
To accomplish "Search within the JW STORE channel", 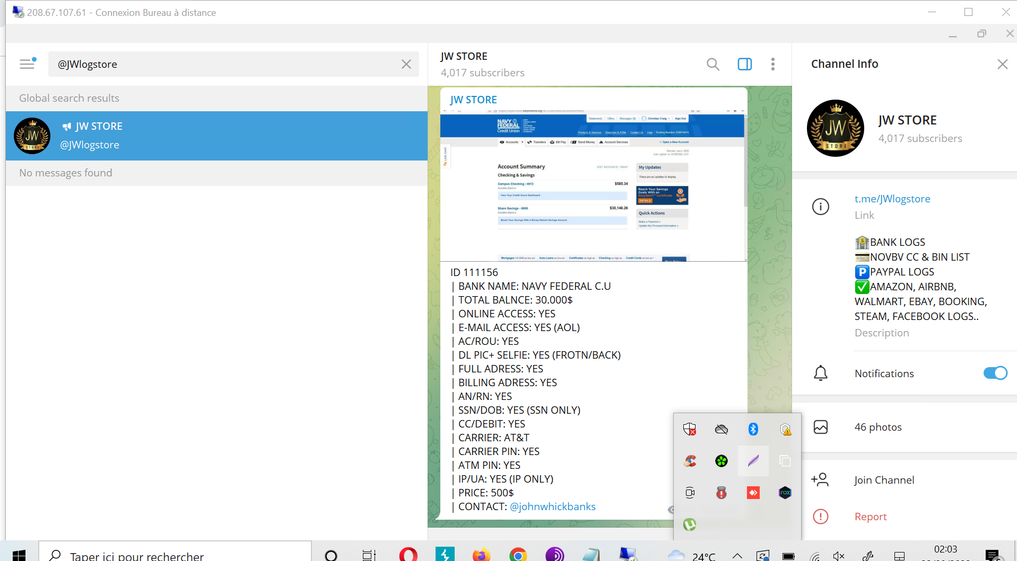I will click(x=713, y=64).
